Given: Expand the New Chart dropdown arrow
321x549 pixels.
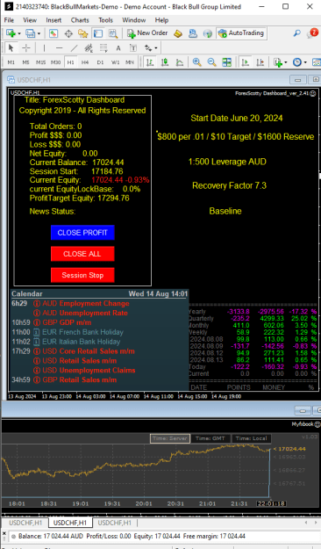Looking at the screenshot, I should coord(19,33).
